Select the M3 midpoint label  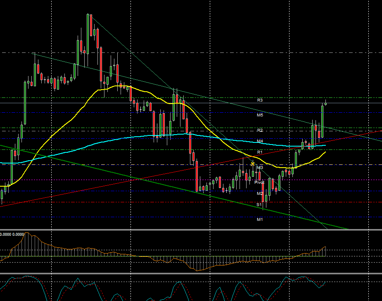[x=260, y=168]
